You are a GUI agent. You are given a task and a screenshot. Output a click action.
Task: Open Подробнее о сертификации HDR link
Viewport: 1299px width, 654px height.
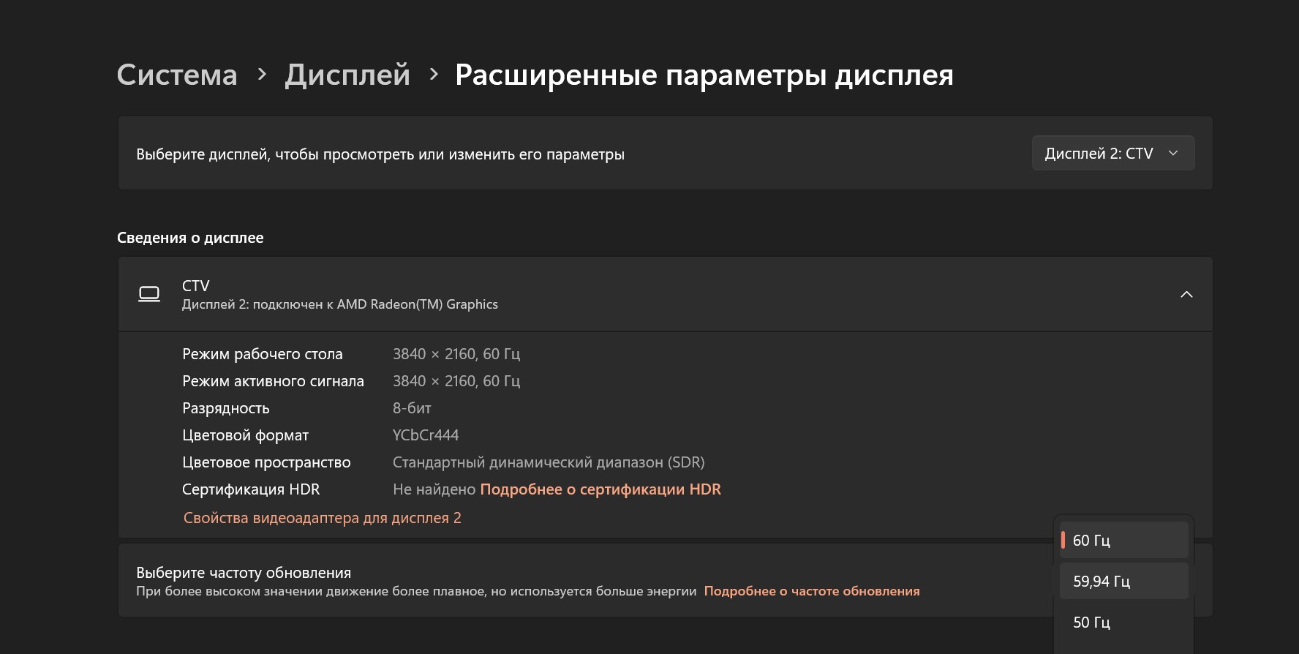[600, 489]
